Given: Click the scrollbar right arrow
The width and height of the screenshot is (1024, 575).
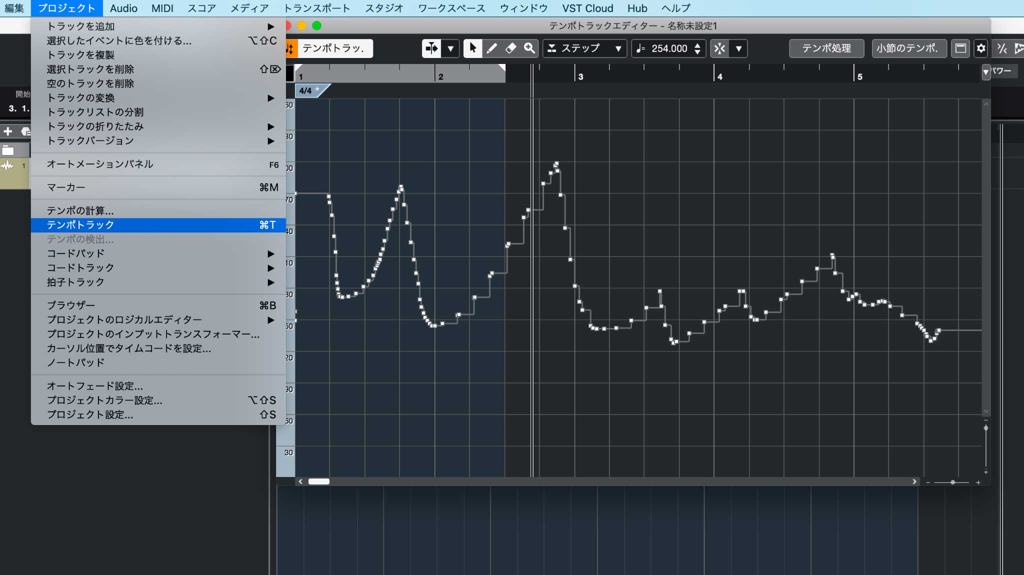Looking at the screenshot, I should (x=914, y=481).
